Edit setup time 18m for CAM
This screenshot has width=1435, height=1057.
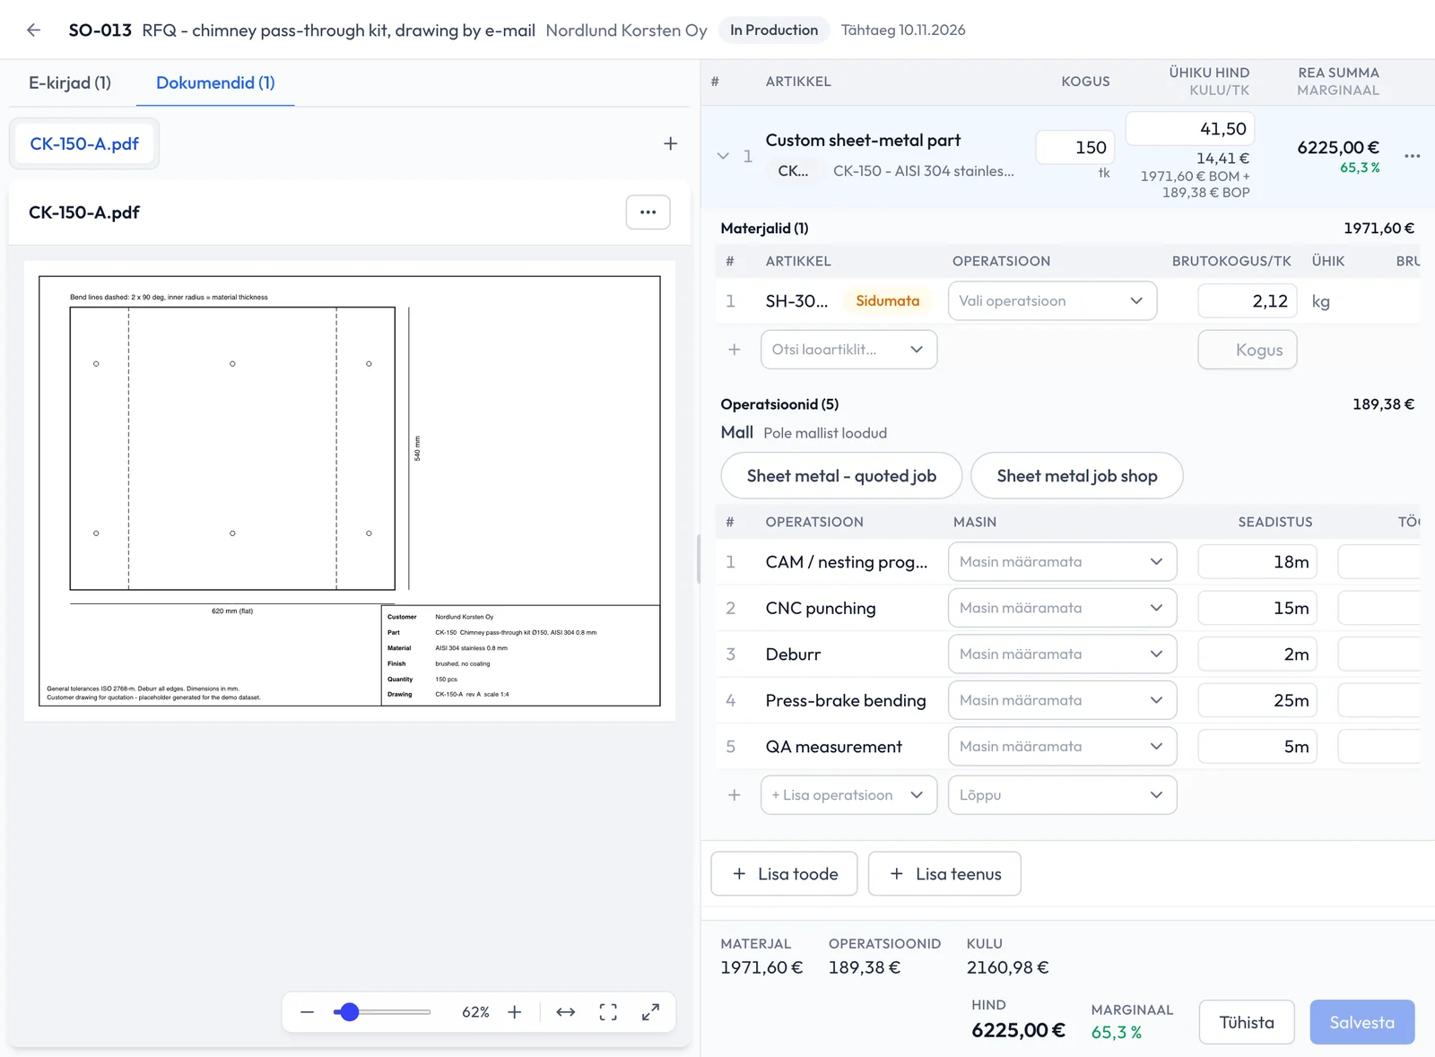1257,562
